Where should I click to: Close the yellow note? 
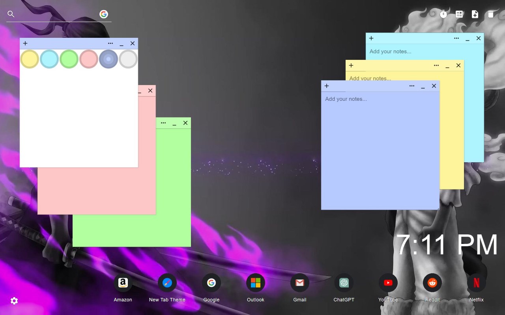click(x=458, y=65)
